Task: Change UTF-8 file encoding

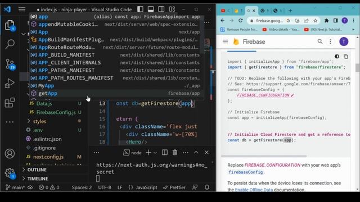Action: click(x=105, y=187)
